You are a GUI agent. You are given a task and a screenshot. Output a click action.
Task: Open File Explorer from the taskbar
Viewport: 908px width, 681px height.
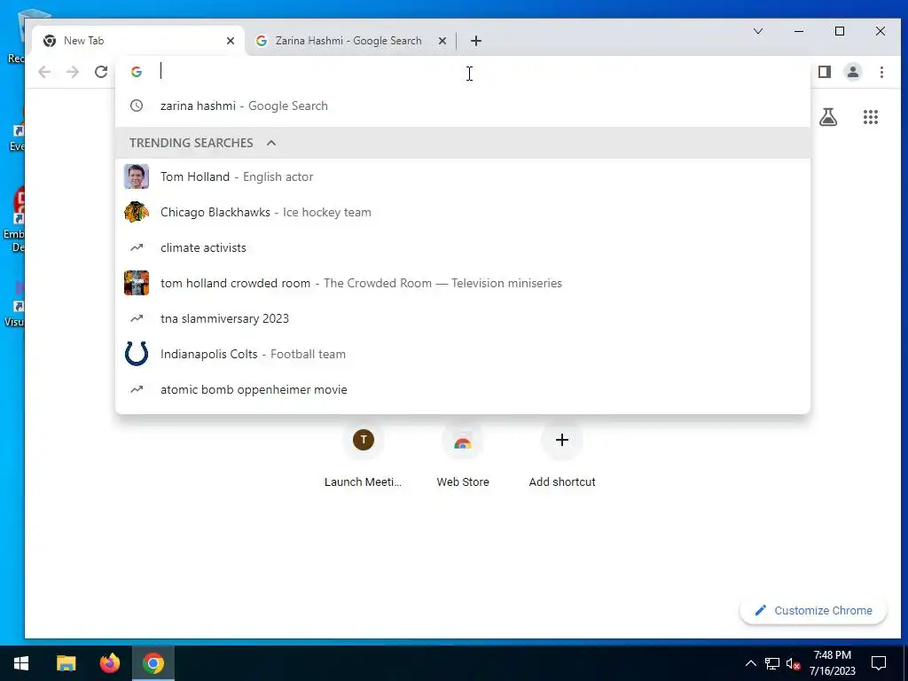[x=66, y=663]
